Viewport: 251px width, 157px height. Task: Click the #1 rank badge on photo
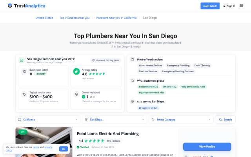tap(23, 132)
